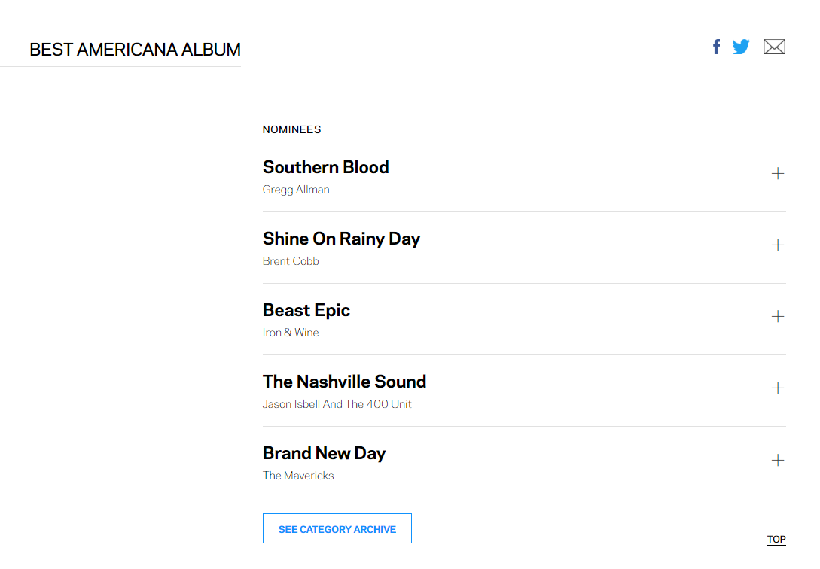Expand Southern Blood plus icon
Viewport: 820px width, 569px height.
pyautogui.click(x=778, y=174)
